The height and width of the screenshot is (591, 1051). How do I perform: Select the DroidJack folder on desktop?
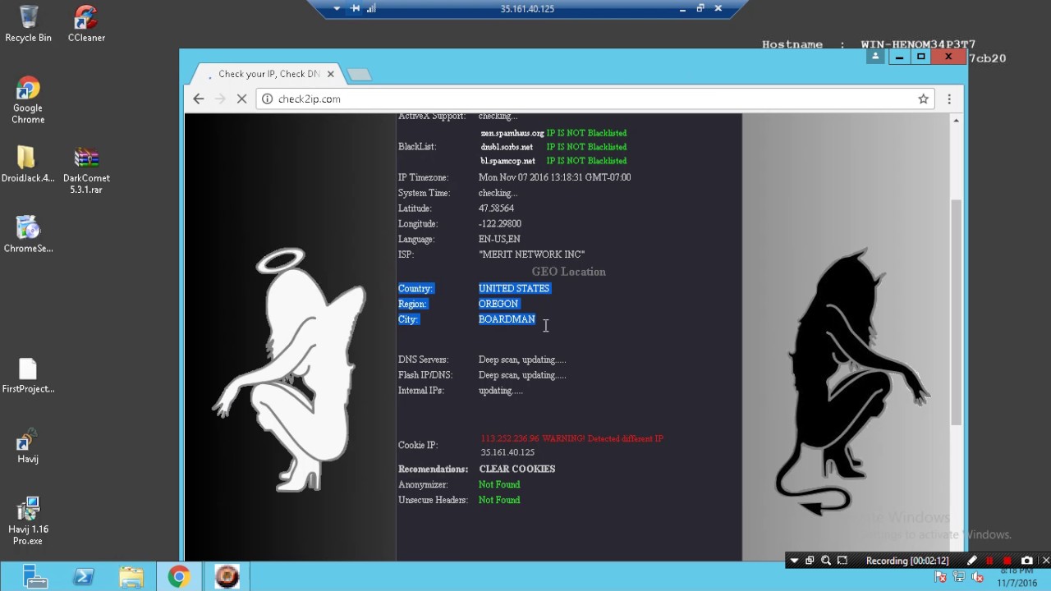[x=28, y=163]
